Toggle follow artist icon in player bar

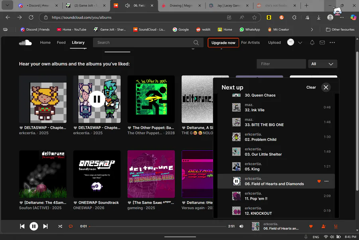[323, 226]
